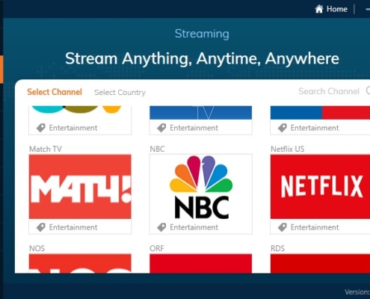The width and height of the screenshot is (370, 299).
Task: Click the NBC channel title text
Action: pyautogui.click(x=157, y=149)
